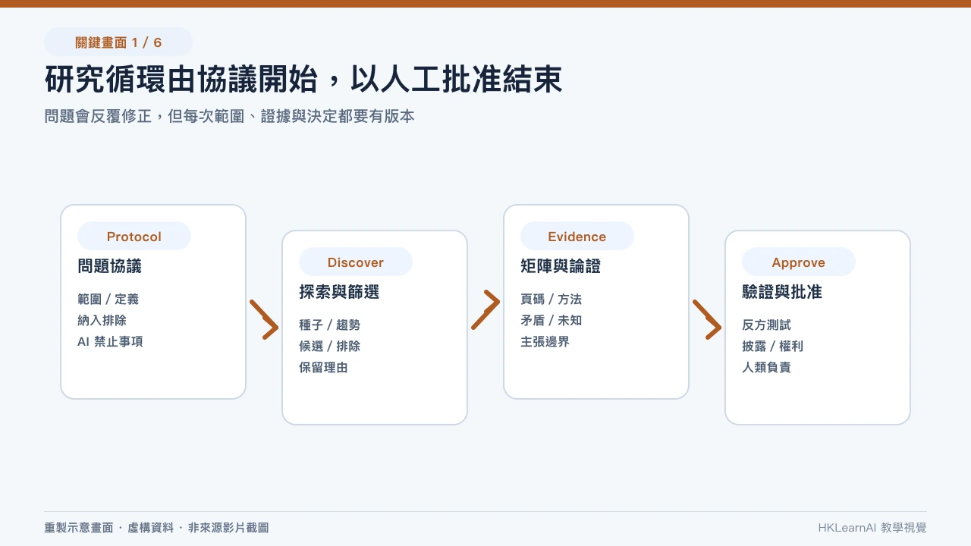
Task: Select the Protocol pill label
Action: 134,237
